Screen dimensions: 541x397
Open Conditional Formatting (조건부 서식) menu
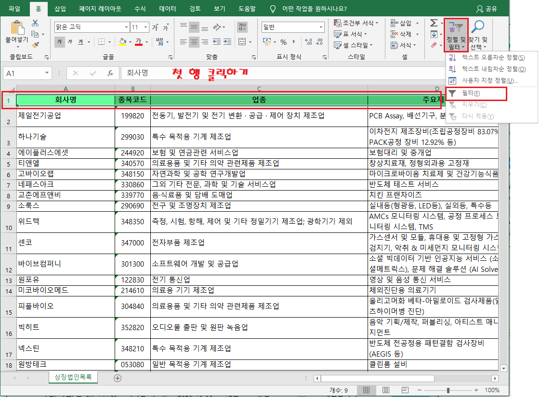tap(356, 23)
